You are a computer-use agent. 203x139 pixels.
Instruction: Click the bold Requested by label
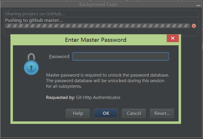pyautogui.click(x=60, y=97)
